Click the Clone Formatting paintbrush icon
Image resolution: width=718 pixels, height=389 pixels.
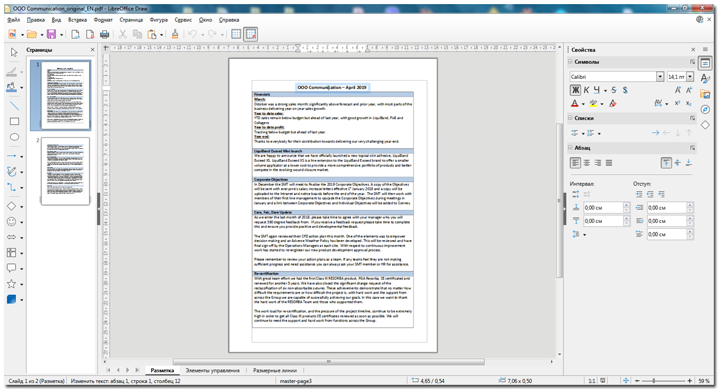[175, 34]
